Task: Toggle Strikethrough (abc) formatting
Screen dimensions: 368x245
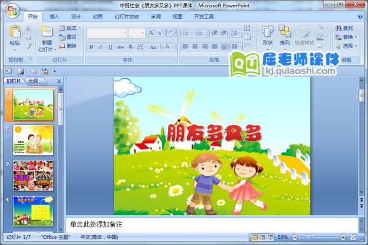Action: coord(120,47)
